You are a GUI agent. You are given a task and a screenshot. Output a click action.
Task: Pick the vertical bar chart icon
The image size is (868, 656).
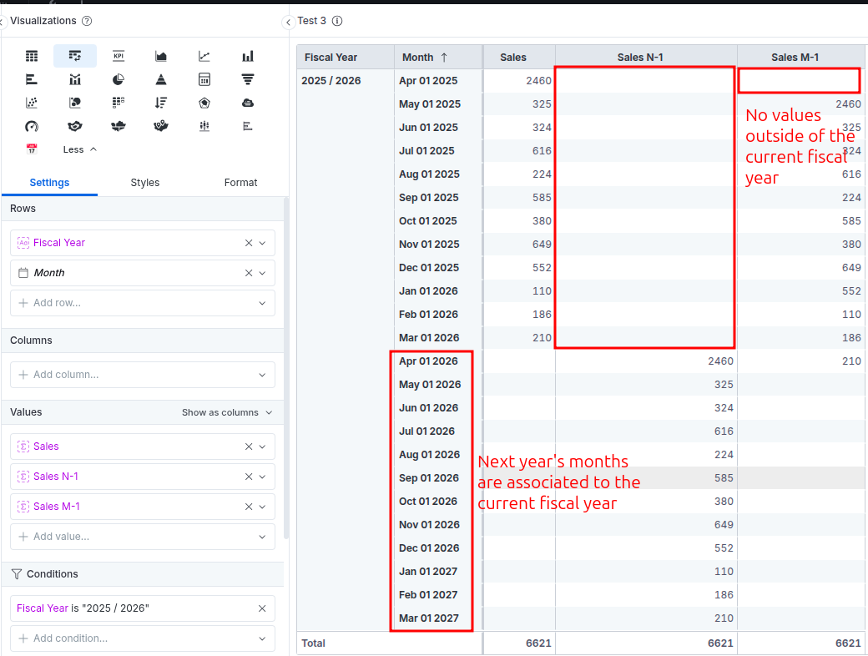pyautogui.click(x=247, y=56)
